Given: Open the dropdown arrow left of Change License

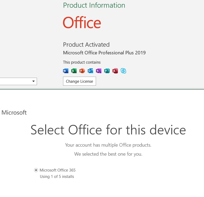Looking at the screenshot, I should pyautogui.click(x=34, y=81).
